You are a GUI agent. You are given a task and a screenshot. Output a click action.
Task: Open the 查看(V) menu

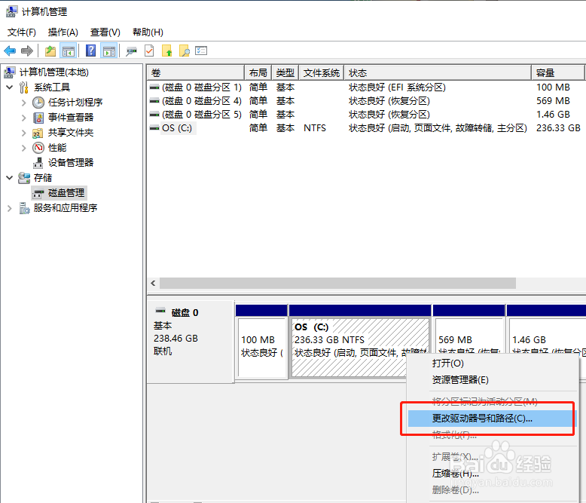(105, 32)
